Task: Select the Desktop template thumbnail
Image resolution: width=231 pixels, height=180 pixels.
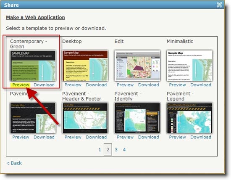Action: (85, 66)
